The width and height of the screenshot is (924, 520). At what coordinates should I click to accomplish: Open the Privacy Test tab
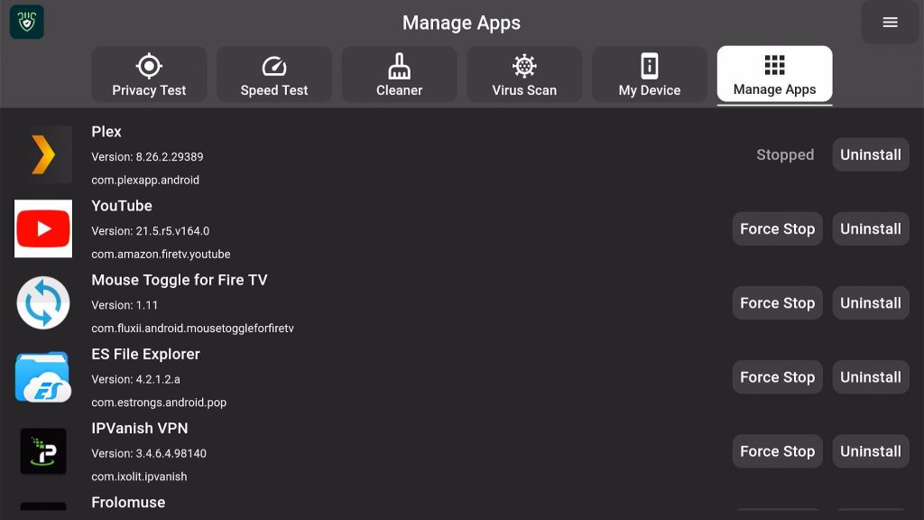click(149, 74)
